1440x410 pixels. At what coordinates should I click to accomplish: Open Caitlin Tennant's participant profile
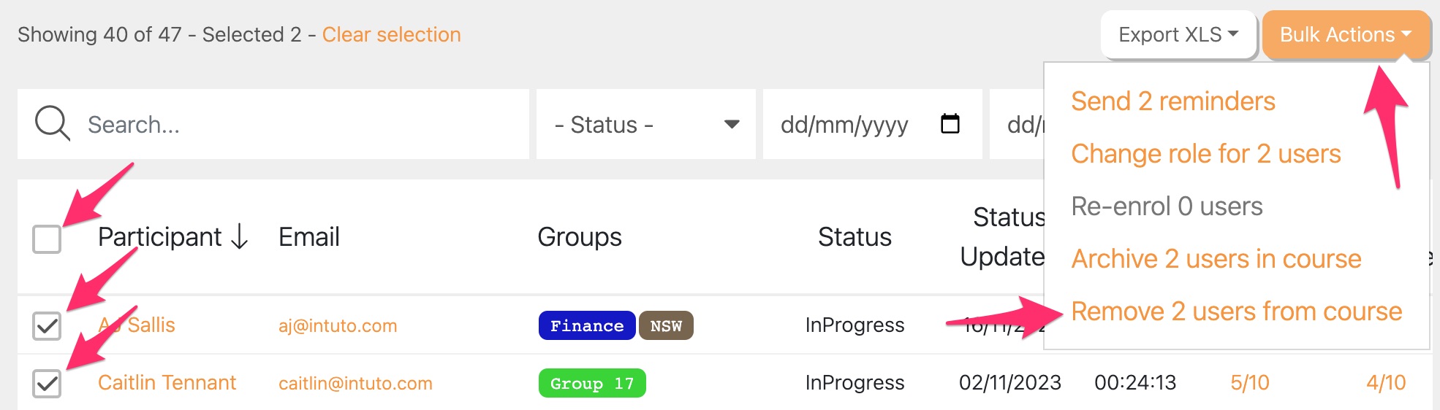click(x=167, y=383)
